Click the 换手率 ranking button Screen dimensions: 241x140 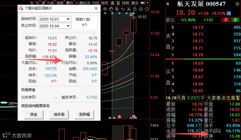59,114
